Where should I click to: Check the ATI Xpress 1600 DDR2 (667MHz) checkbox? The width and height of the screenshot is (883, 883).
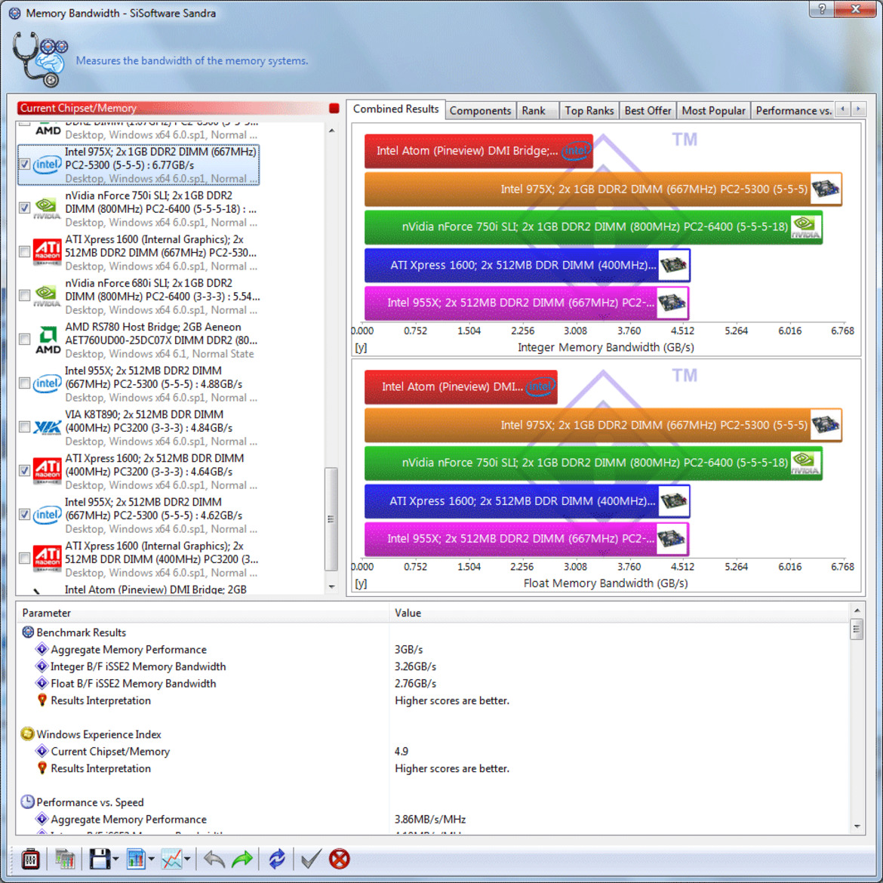pyautogui.click(x=24, y=252)
